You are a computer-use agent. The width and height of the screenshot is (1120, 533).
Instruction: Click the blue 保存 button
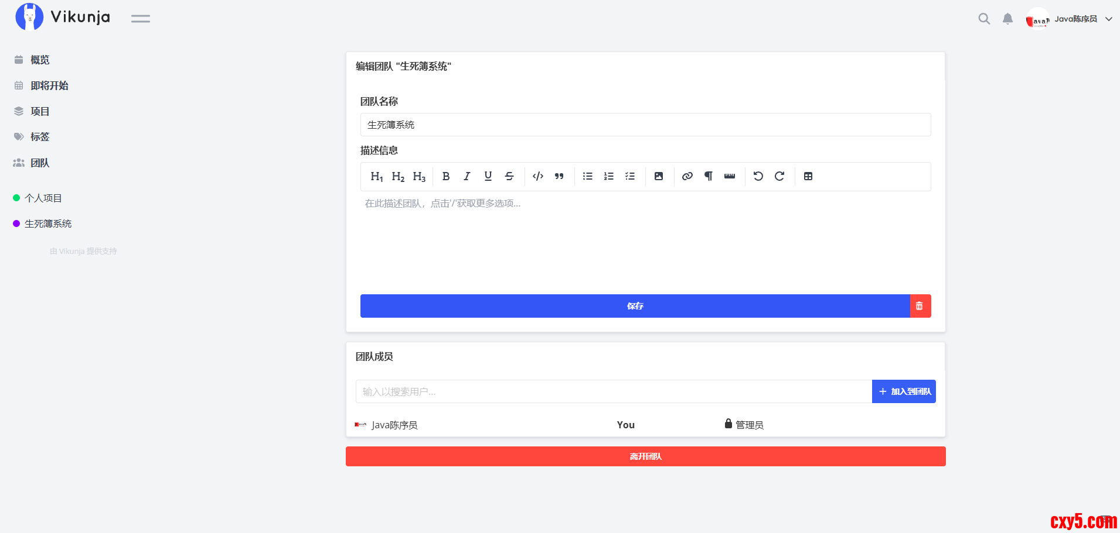coord(635,306)
